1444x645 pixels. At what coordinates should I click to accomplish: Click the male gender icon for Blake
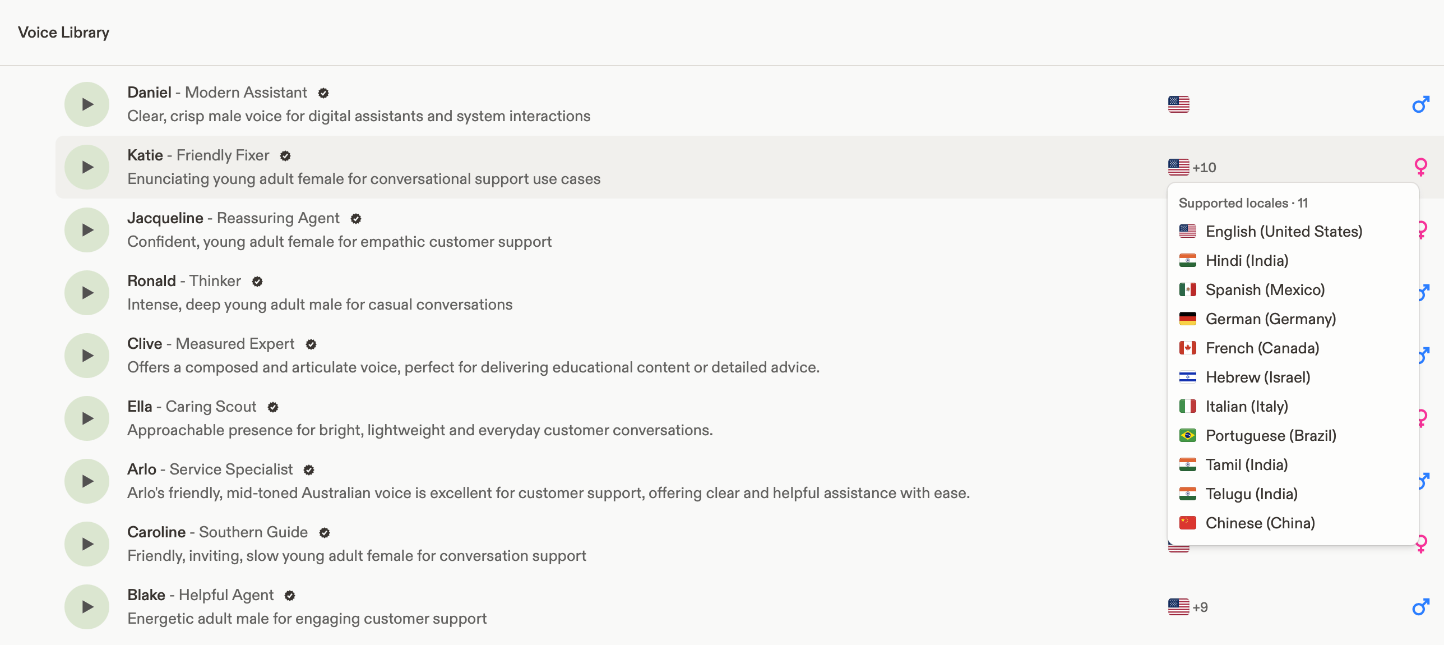[1420, 607]
